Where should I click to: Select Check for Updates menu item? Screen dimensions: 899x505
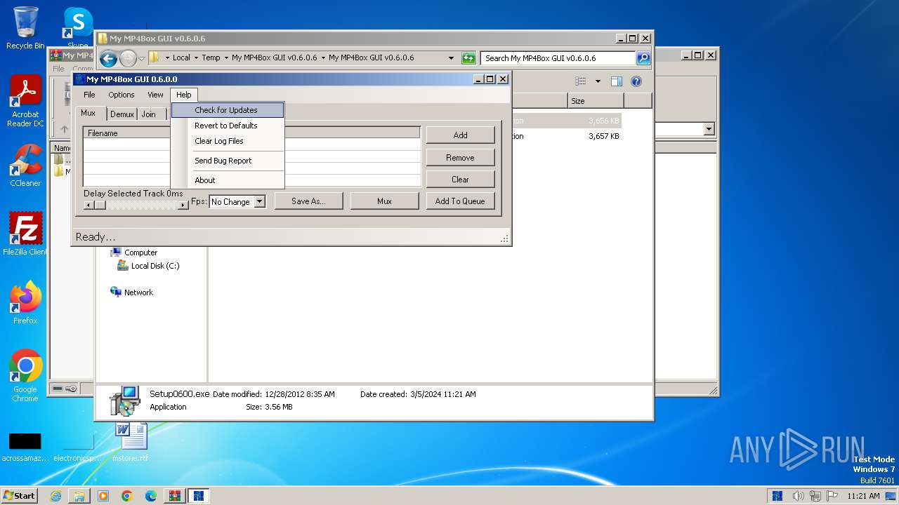pos(228,110)
